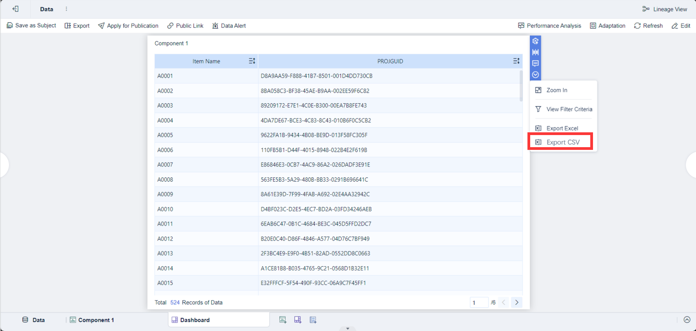The height and width of the screenshot is (331, 696).
Task: Click the page number input field
Action: (x=479, y=303)
